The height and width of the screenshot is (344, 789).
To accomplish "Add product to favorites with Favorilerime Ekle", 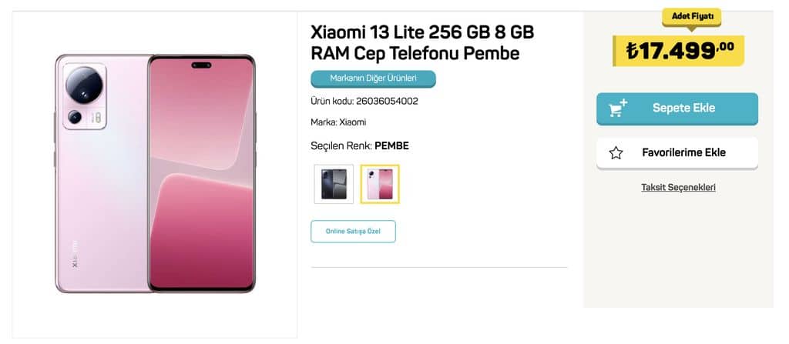I will point(677,153).
